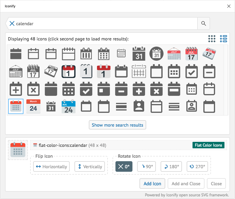Toggle Flip Vertically option
Image resolution: width=235 pixels, height=199 pixels.
pyautogui.click(x=89, y=167)
